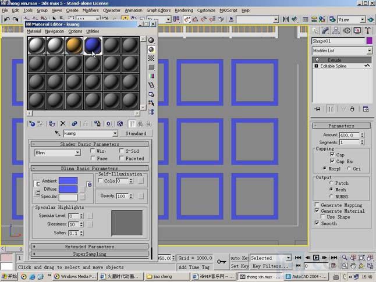The height and width of the screenshot is (282, 376).
Task: Click Assign Material to Selection icon
Action: click(x=52, y=124)
